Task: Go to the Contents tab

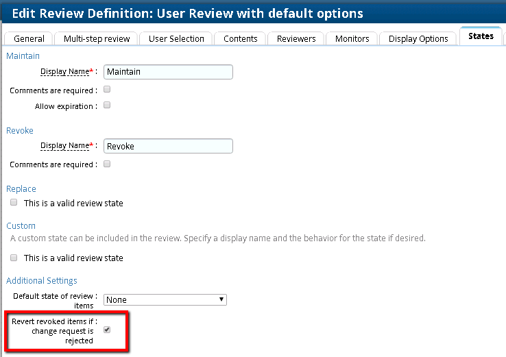Action: [x=241, y=39]
